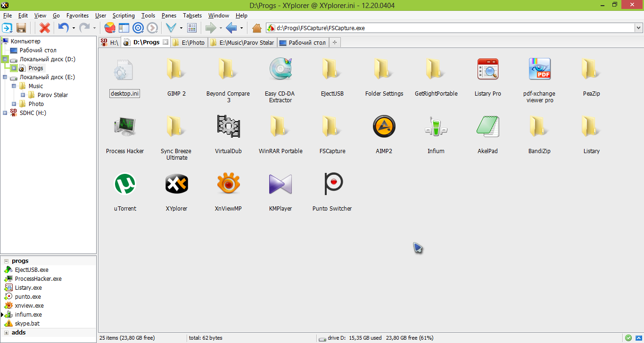Open dropdown next to redo arrow
This screenshot has width=644, height=343.
95,28
